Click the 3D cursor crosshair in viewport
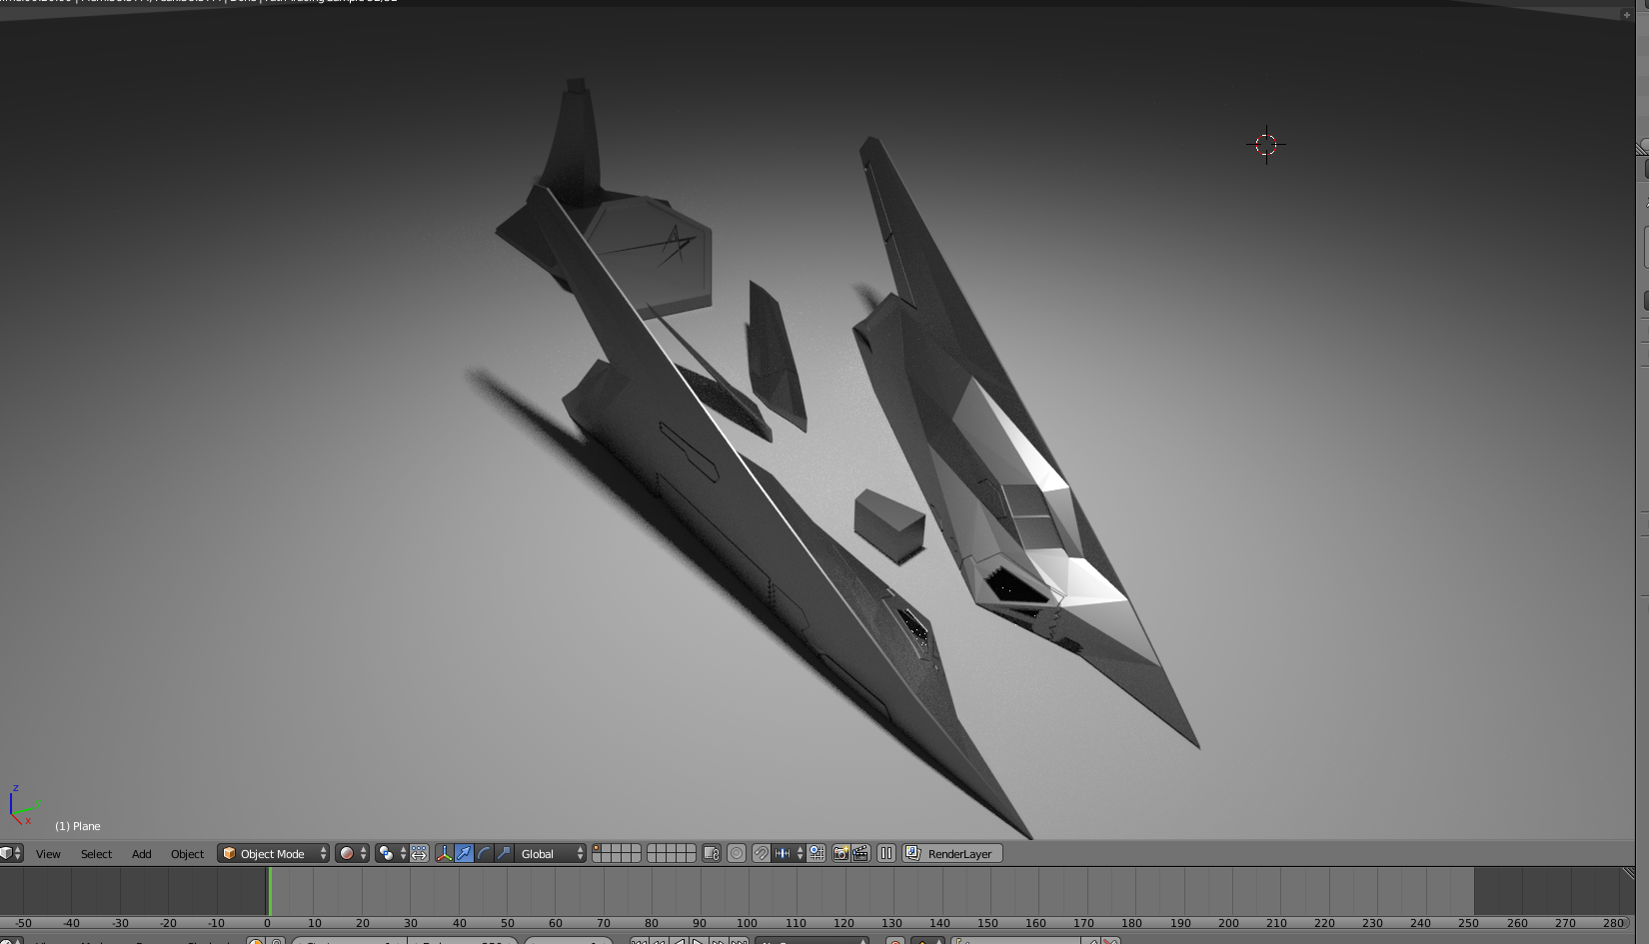 coord(1266,145)
